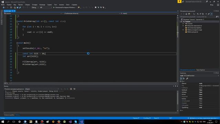
Task: Open the Правка menu
Action: pos(9,4)
